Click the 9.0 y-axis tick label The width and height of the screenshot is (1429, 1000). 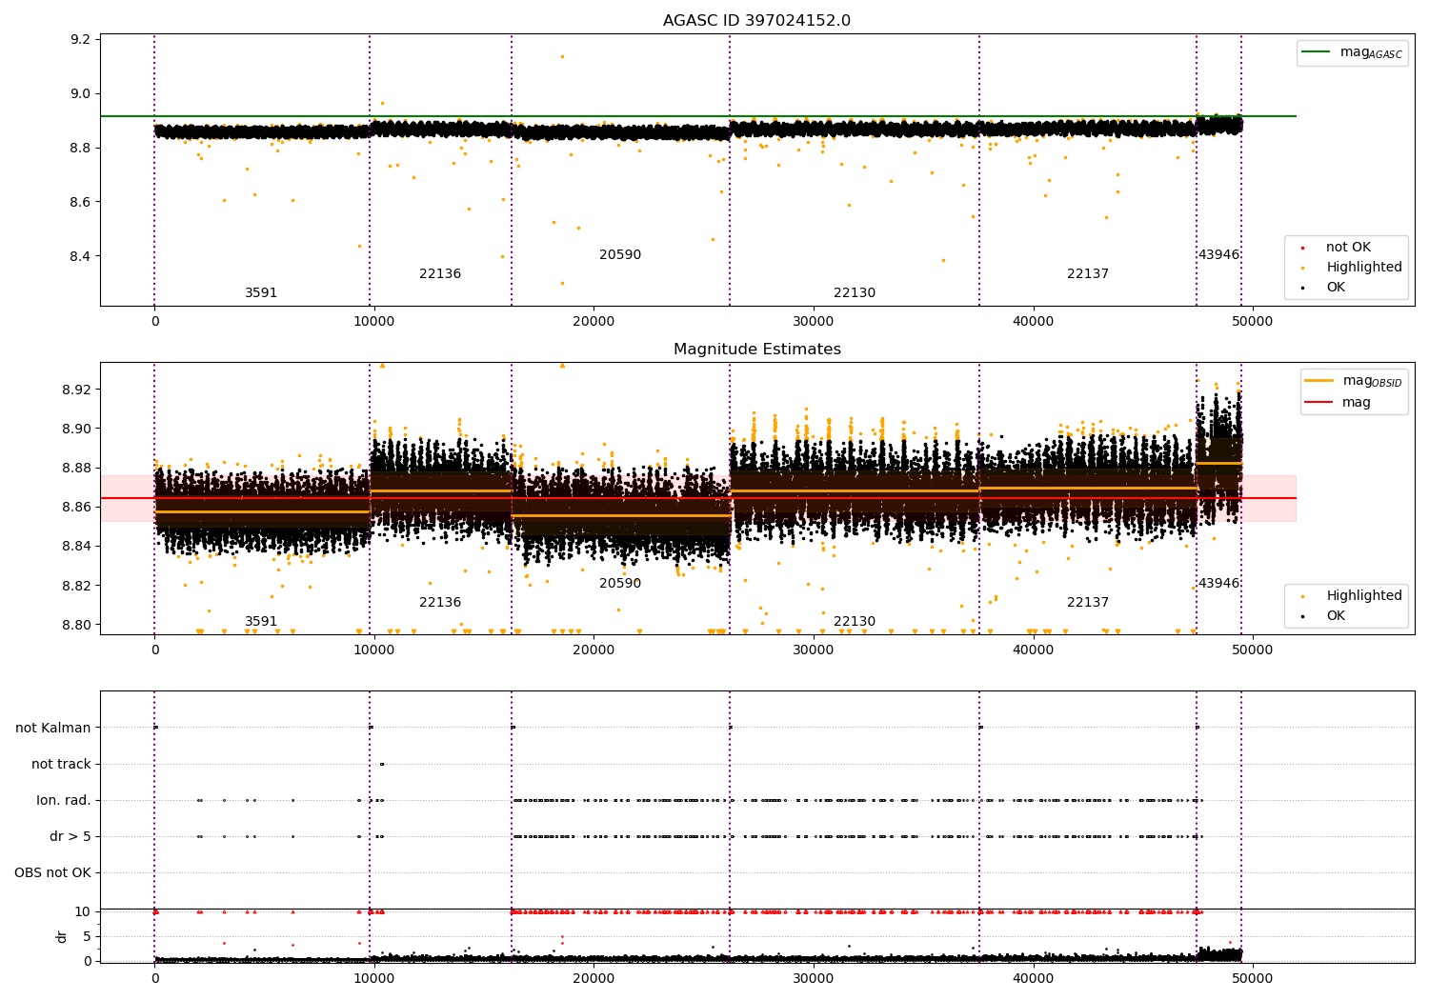(81, 94)
